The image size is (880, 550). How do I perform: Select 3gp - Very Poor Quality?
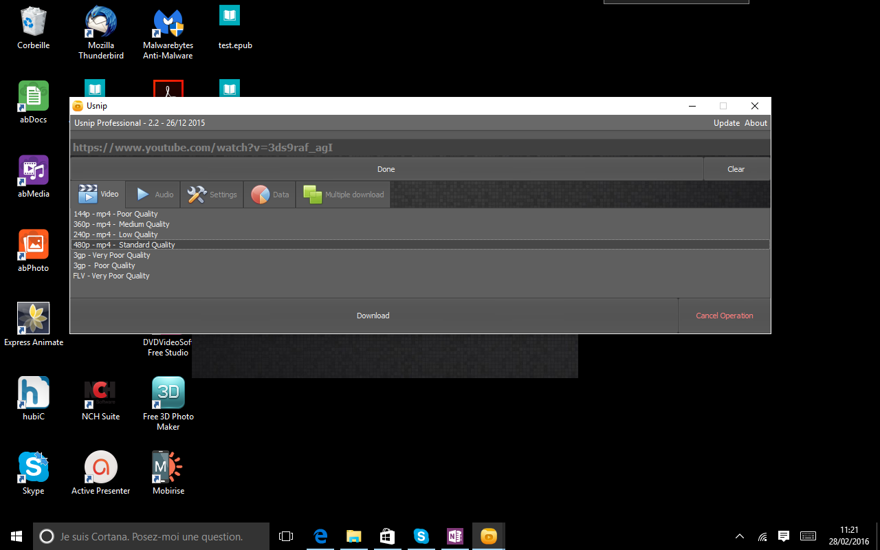pyautogui.click(x=420, y=255)
